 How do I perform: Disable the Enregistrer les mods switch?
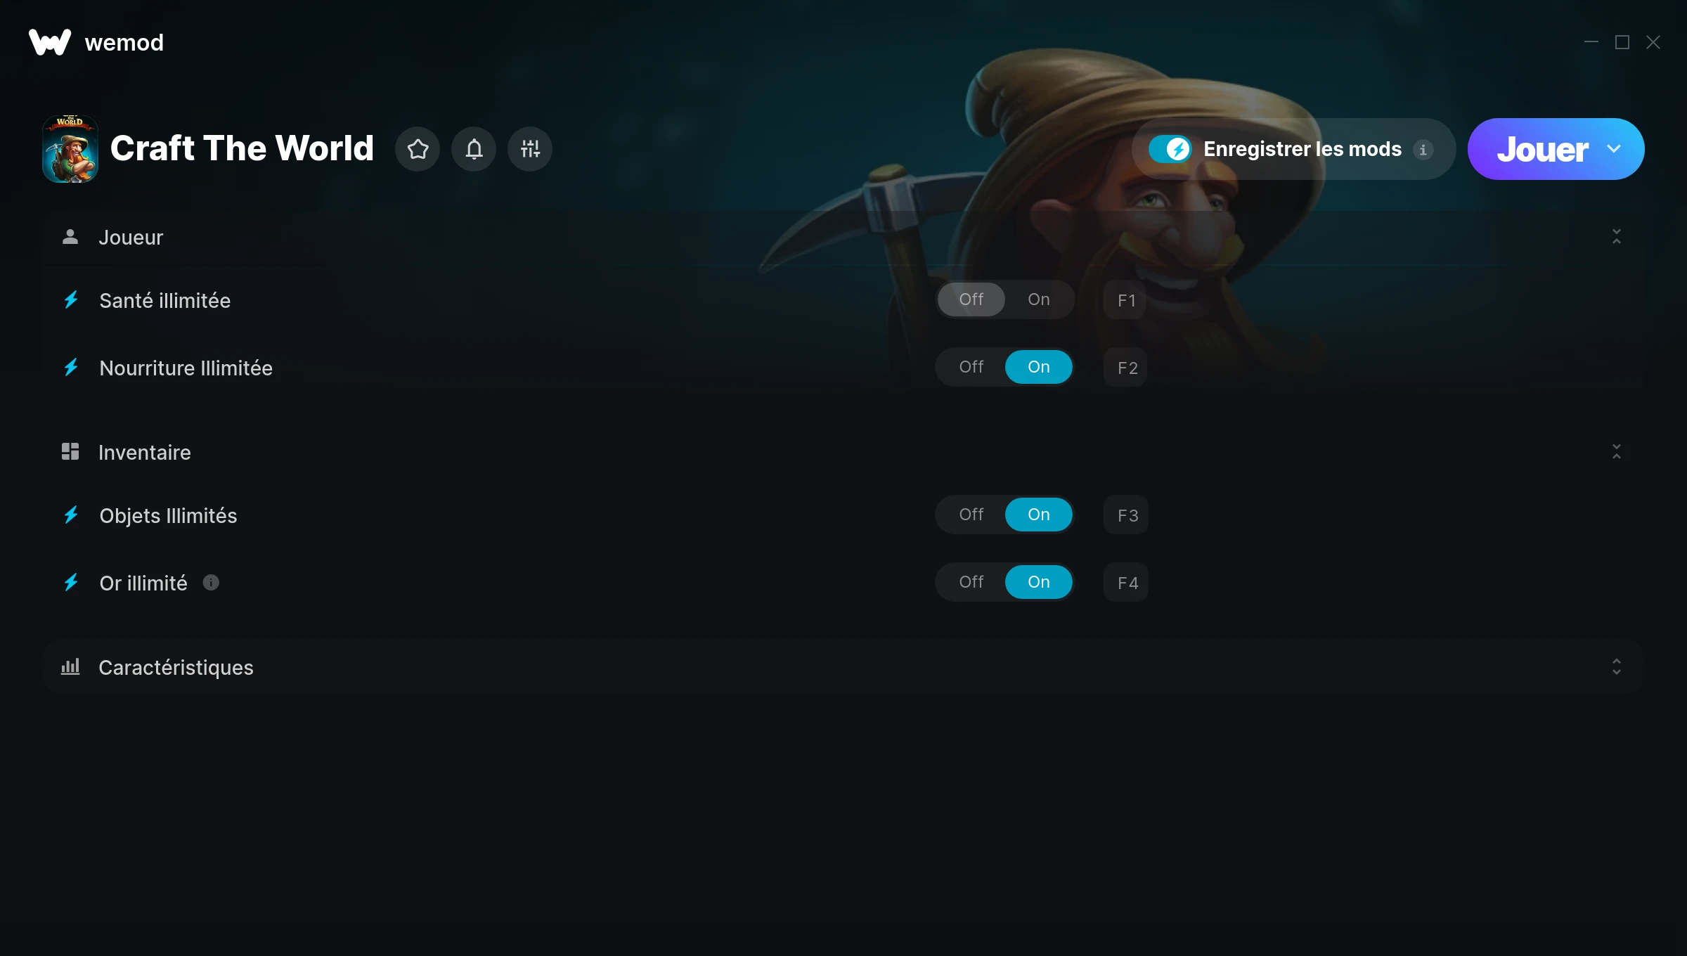pos(1170,149)
